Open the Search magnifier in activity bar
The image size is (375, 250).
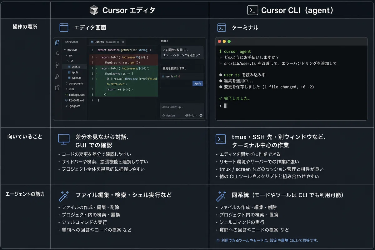(x=57, y=54)
